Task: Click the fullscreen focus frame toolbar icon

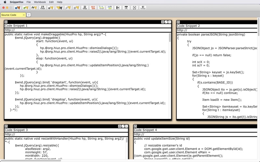Action: coord(135,7)
